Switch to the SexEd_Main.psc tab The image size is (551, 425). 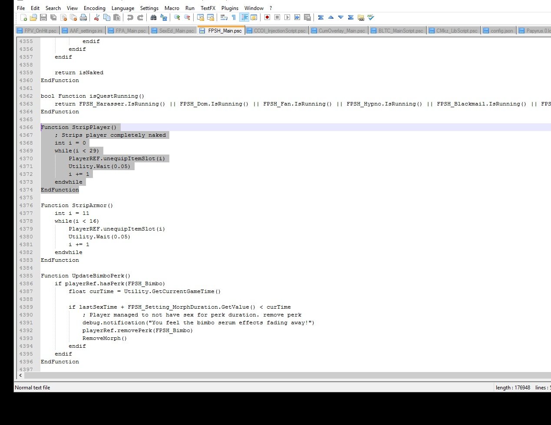coord(173,30)
